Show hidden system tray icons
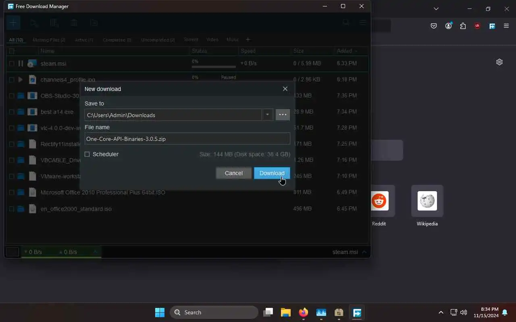516x322 pixels. [441, 312]
